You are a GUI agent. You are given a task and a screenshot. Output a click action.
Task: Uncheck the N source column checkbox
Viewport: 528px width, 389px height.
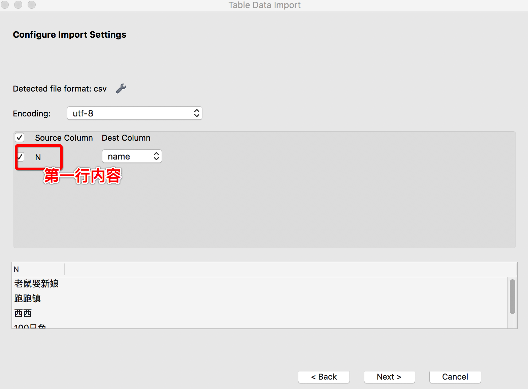(x=20, y=157)
